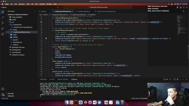Screen dimensions: 189x106
Task: Click the Explorer more actions ellipsis
Action: [35, 11]
